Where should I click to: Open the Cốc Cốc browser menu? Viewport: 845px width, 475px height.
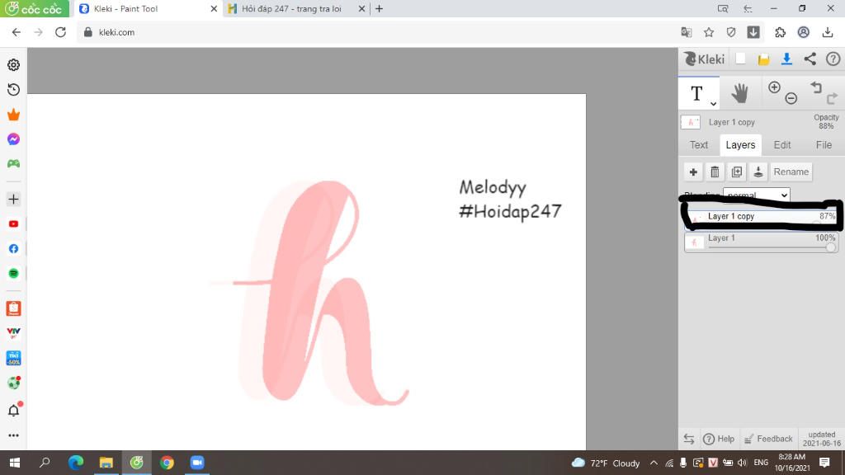pyautogui.click(x=35, y=8)
